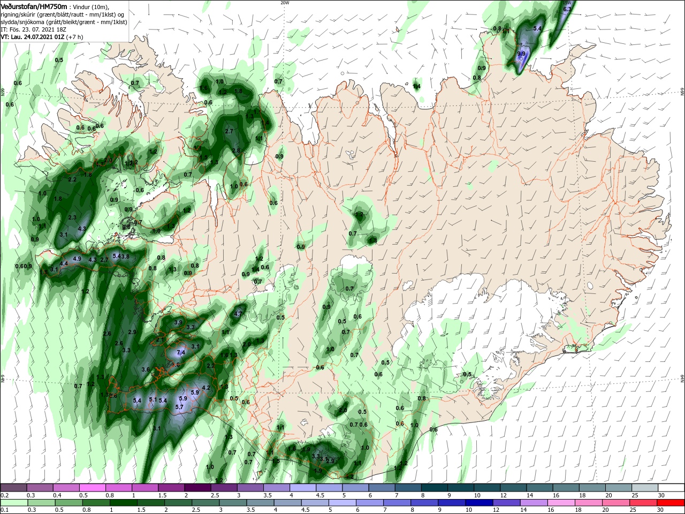Pick the 0.5 magenta swatch in the upper legend row
The image size is (685, 514).
93,488
